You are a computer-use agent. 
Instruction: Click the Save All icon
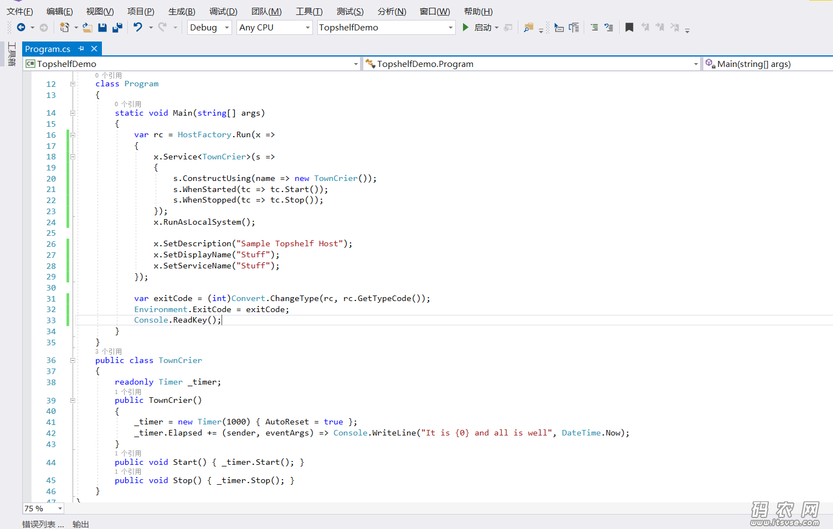tap(117, 27)
